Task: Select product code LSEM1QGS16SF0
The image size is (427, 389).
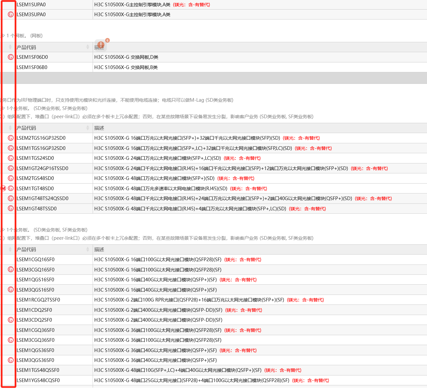Action: tap(35, 280)
